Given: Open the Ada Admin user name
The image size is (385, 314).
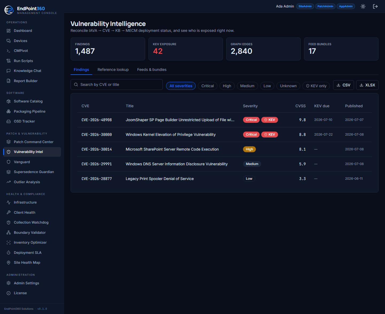Looking at the screenshot, I should [x=285, y=6].
